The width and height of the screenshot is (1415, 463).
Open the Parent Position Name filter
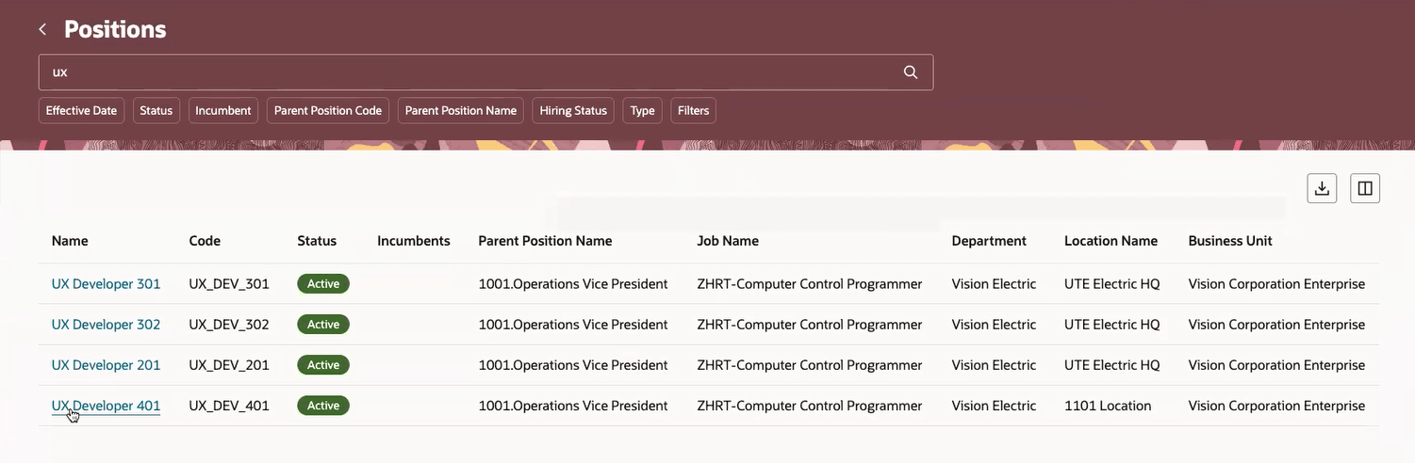click(461, 110)
